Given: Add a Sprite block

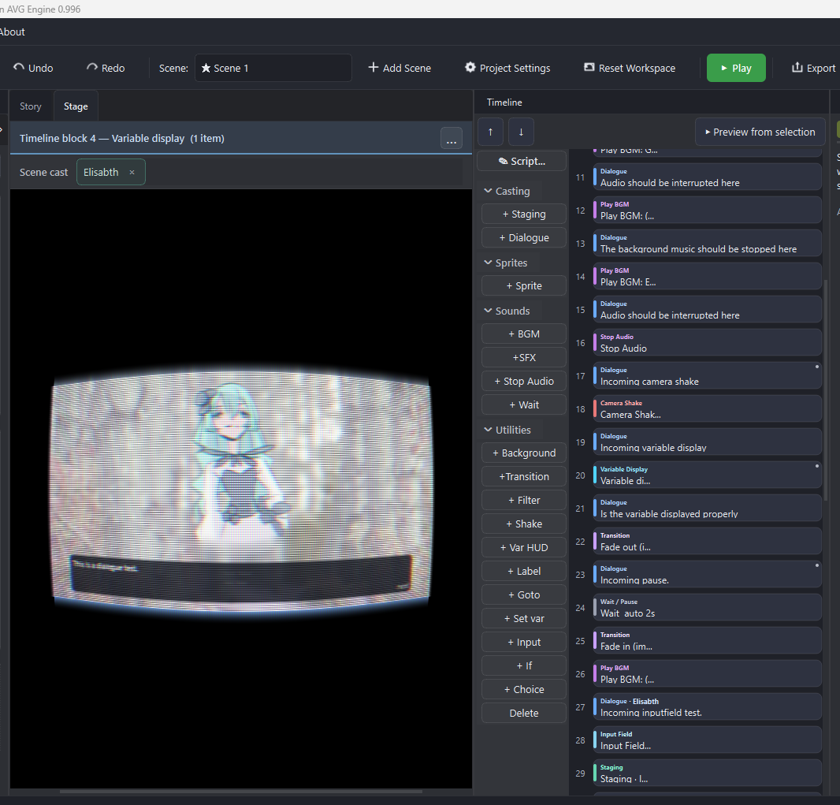Looking at the screenshot, I should pyautogui.click(x=524, y=285).
